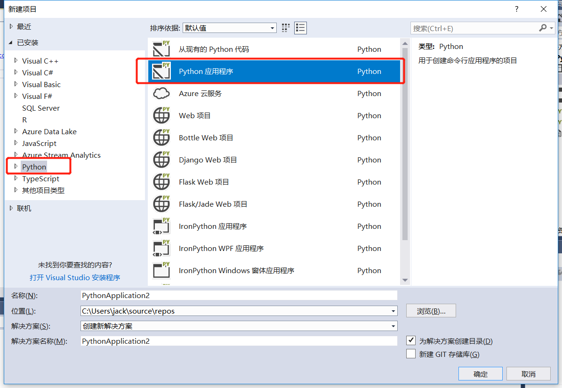This screenshot has height=388, width=562.
Task: Click the Flask Web 项目 globe icon
Action: 161,182
